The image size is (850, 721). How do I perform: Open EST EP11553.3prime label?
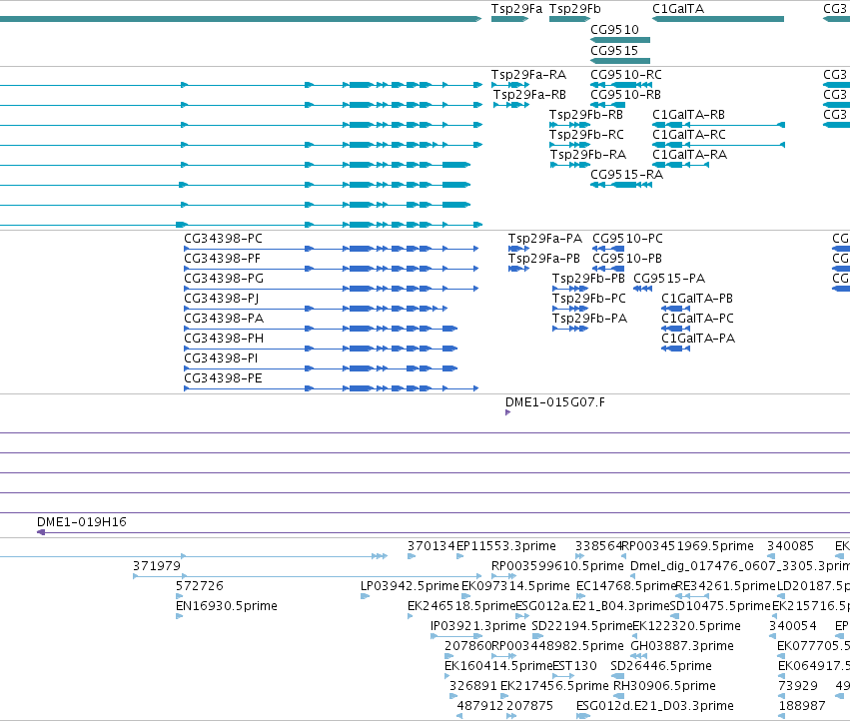(505, 546)
